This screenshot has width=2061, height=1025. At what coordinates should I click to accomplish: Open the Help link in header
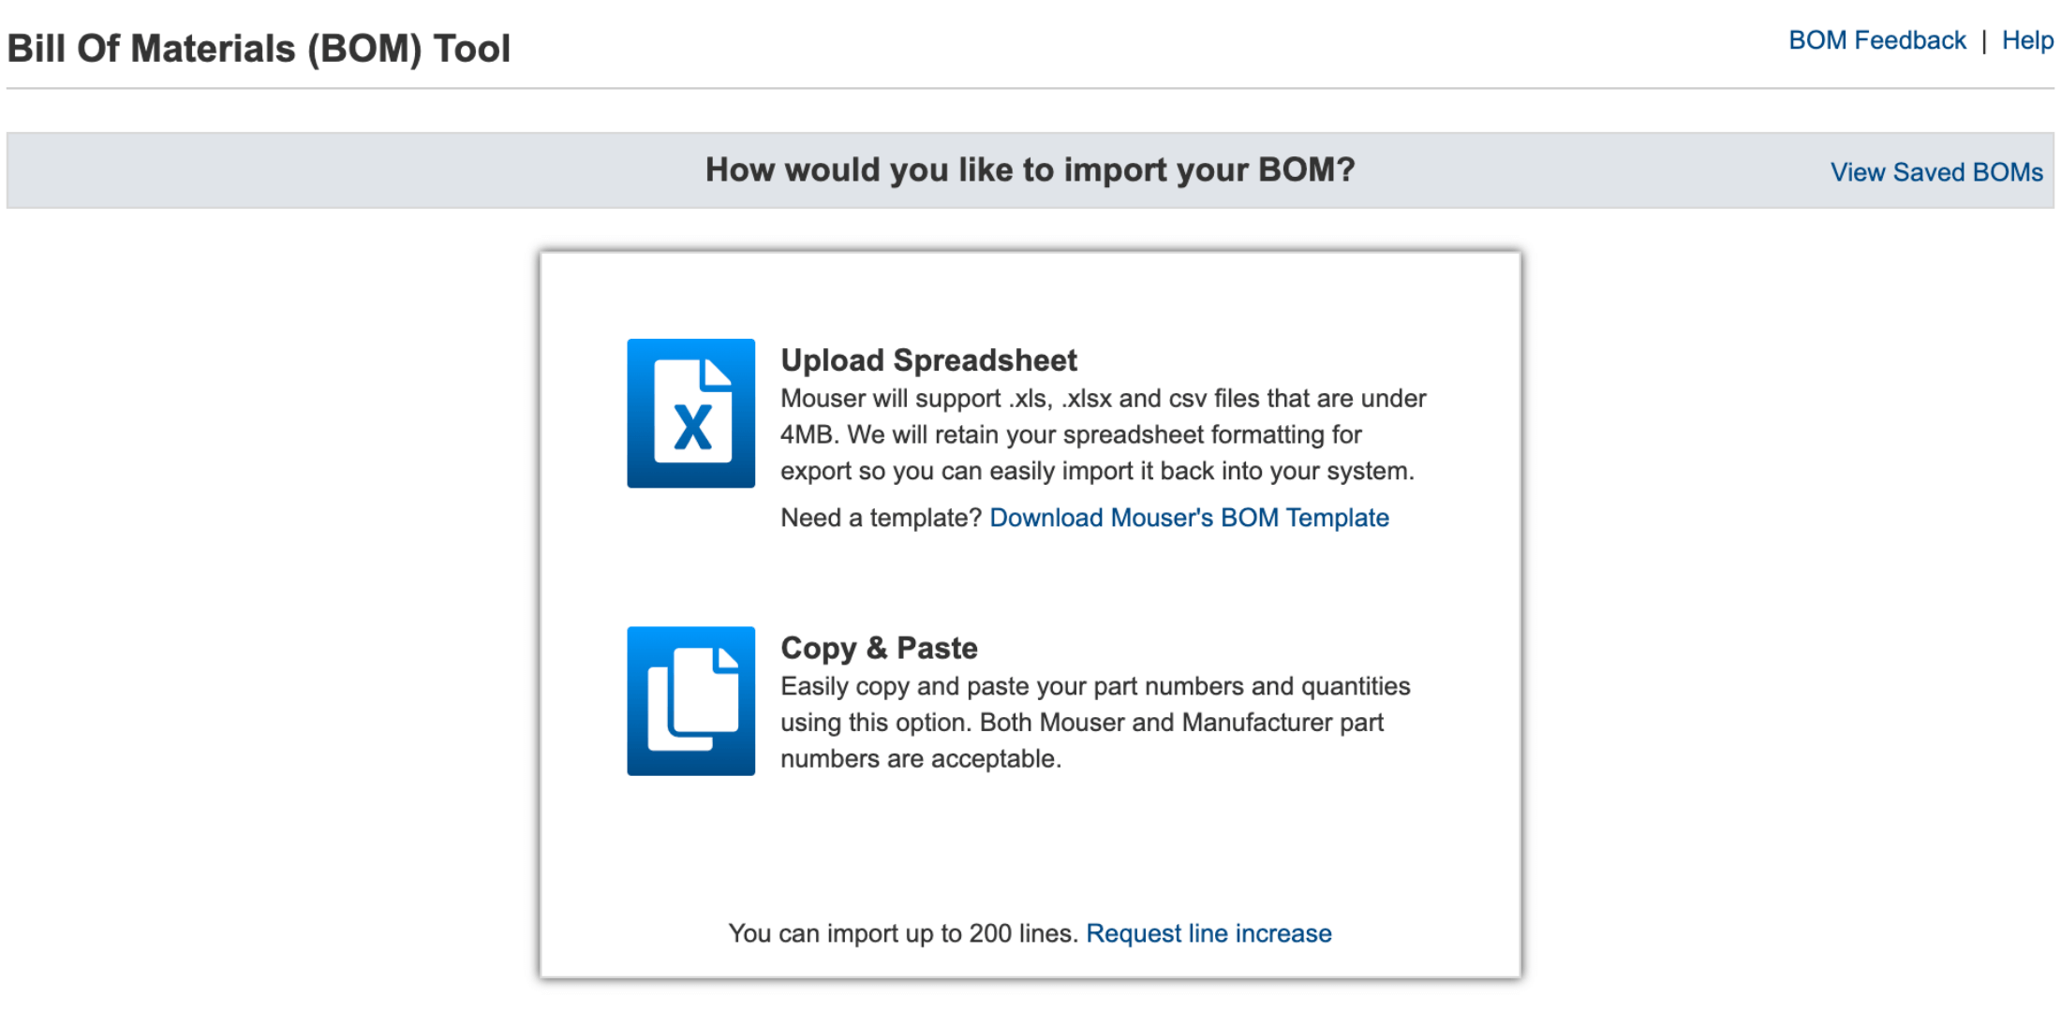pyautogui.click(x=2027, y=40)
